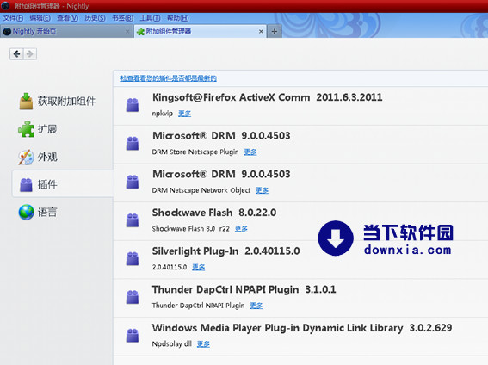This screenshot has width=488, height=365.
Task: Click 更多 link for Kingsoft npkvip
Action: [x=184, y=114]
